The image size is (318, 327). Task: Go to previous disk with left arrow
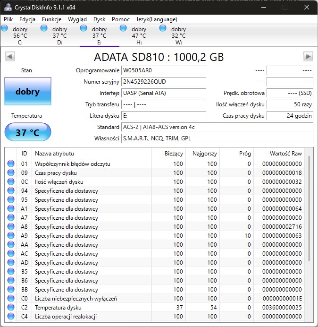tap(10, 57)
